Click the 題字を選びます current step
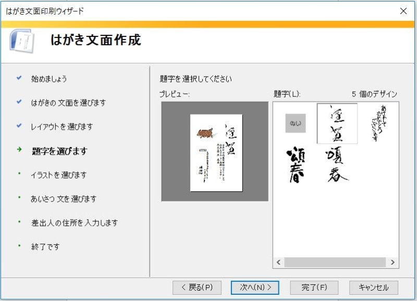This screenshot has width=417, height=301. (x=59, y=151)
